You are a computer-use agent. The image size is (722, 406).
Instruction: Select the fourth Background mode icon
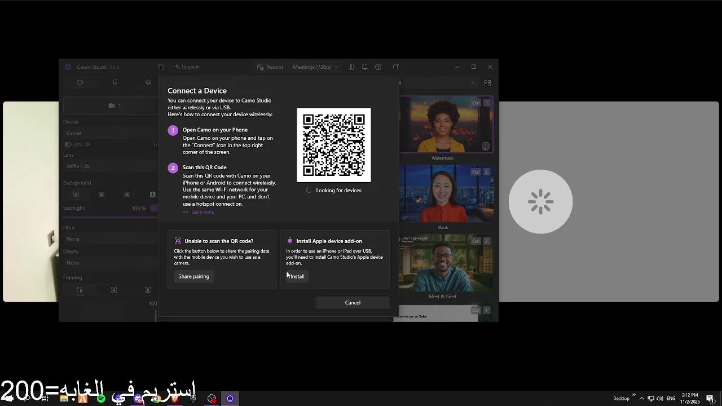coord(152,195)
